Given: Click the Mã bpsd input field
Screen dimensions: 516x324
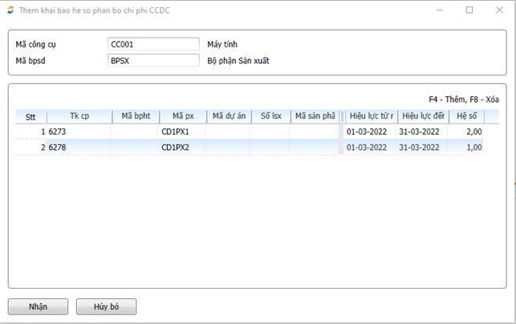Looking at the screenshot, I should pos(152,60).
